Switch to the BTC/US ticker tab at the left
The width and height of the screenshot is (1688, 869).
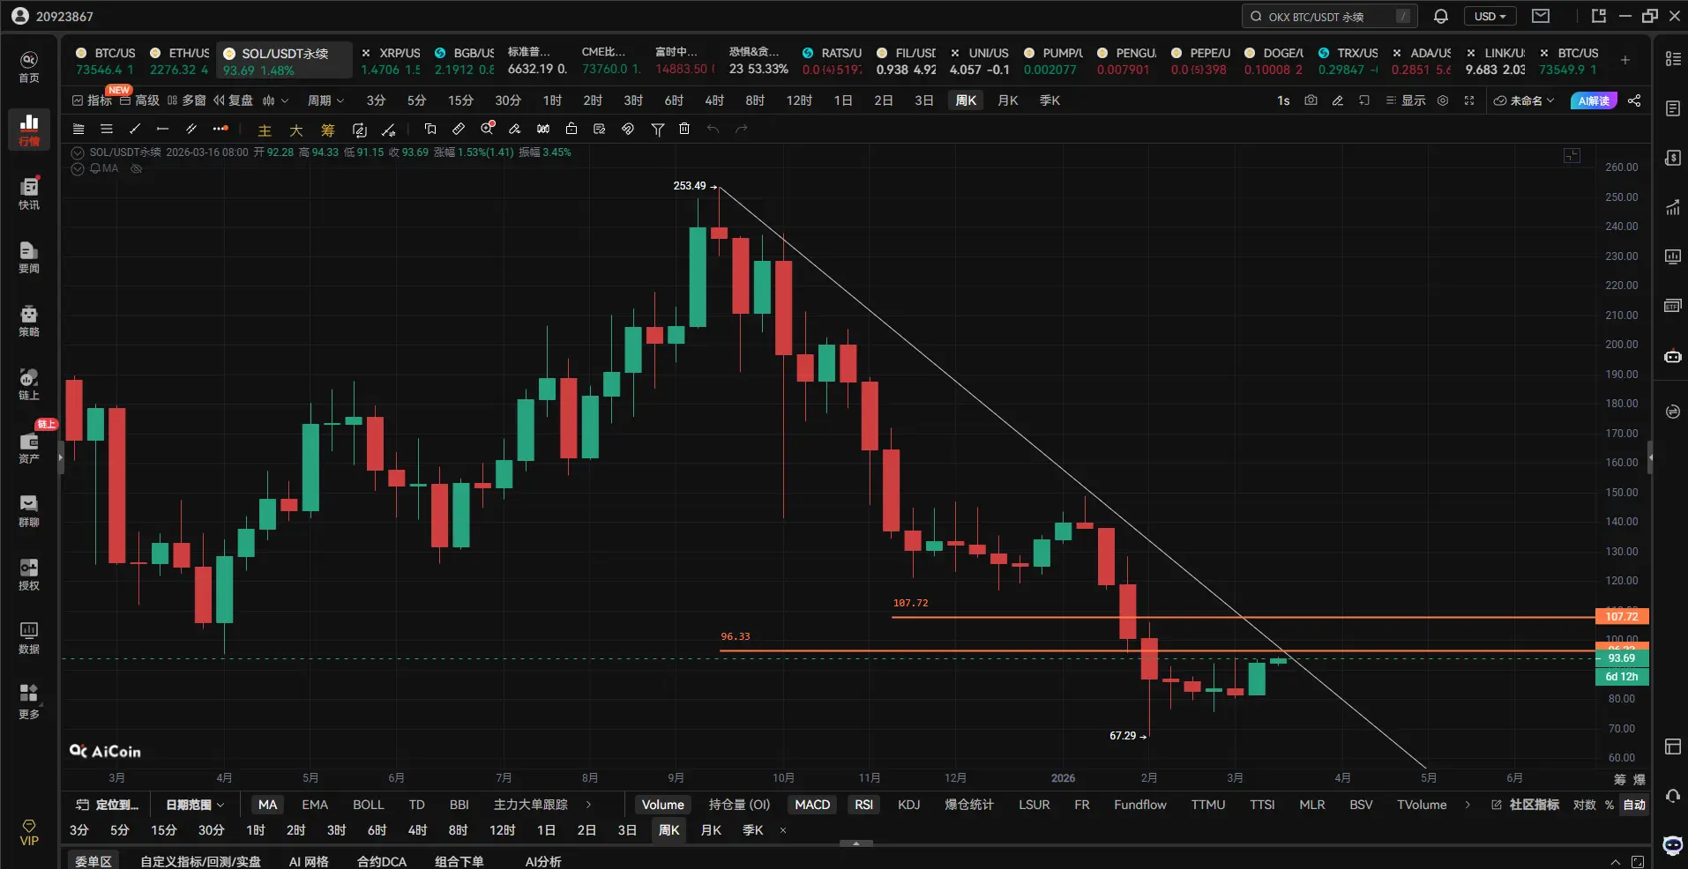click(106, 61)
